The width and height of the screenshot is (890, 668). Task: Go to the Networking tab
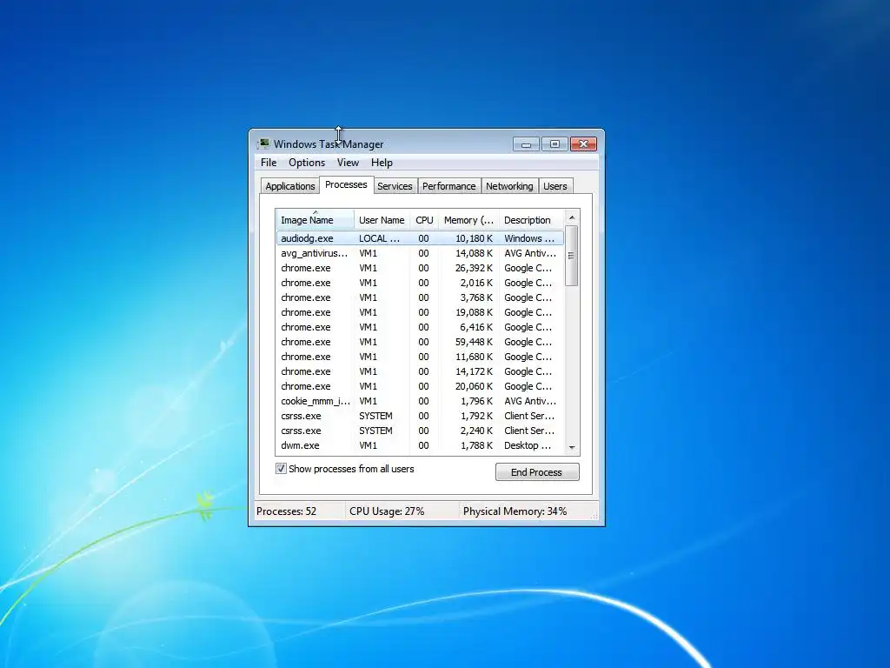coord(509,186)
